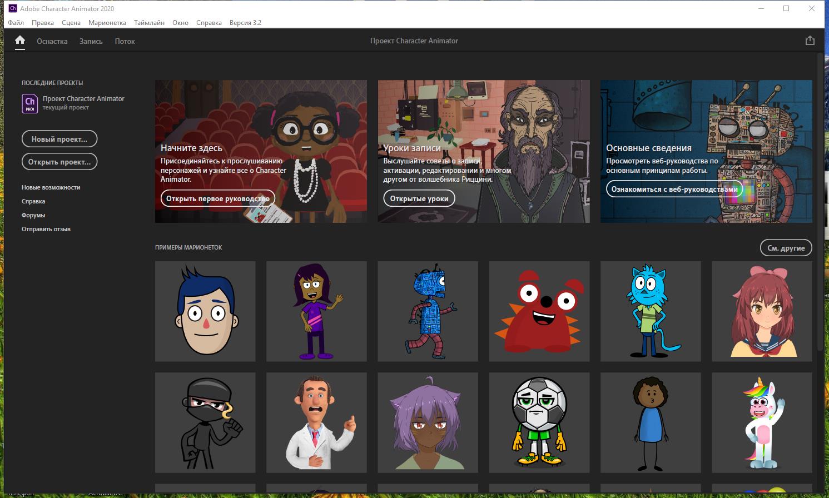The height and width of the screenshot is (498, 829).
Task: Open the Форумы link
Action: click(33, 215)
